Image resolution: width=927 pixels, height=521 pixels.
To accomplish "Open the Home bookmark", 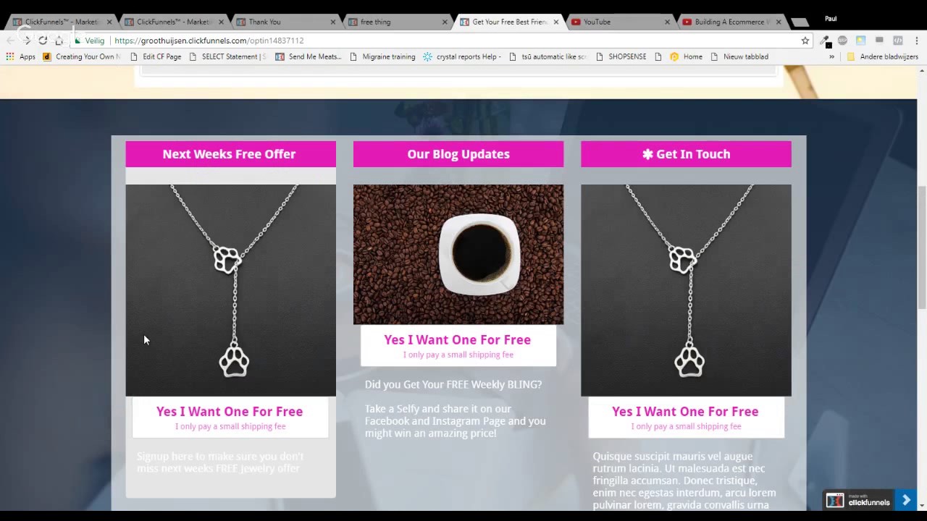I will click(x=686, y=56).
